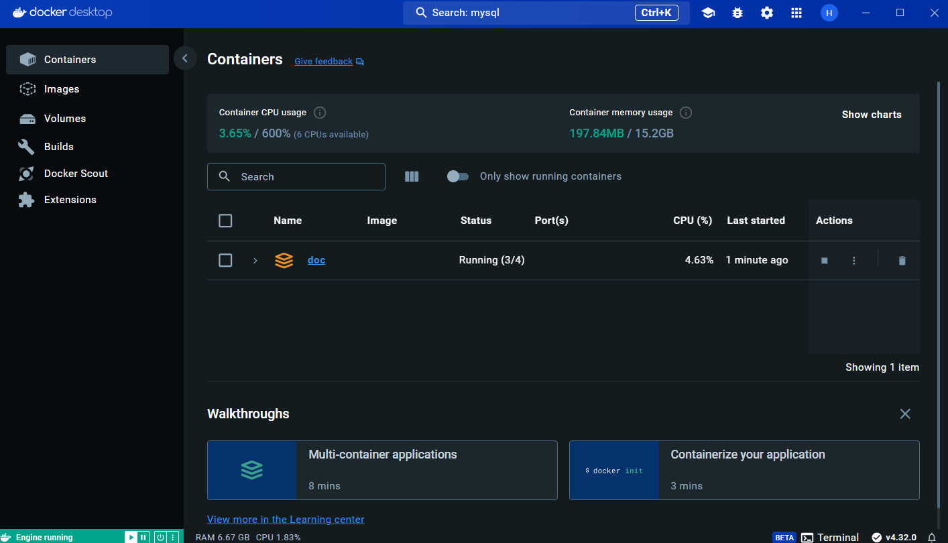Pause the Docker engine
Image resolution: width=948 pixels, height=543 pixels.
pos(143,537)
